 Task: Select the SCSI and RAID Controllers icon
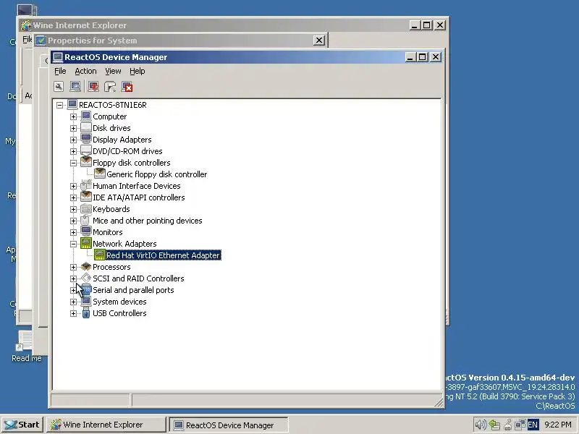(85, 278)
